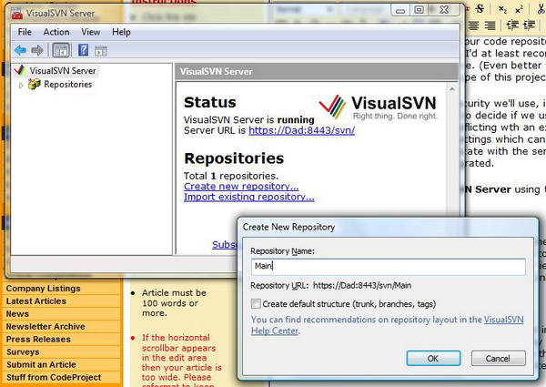Click the VisualSVN logo in status pane

tap(378, 107)
